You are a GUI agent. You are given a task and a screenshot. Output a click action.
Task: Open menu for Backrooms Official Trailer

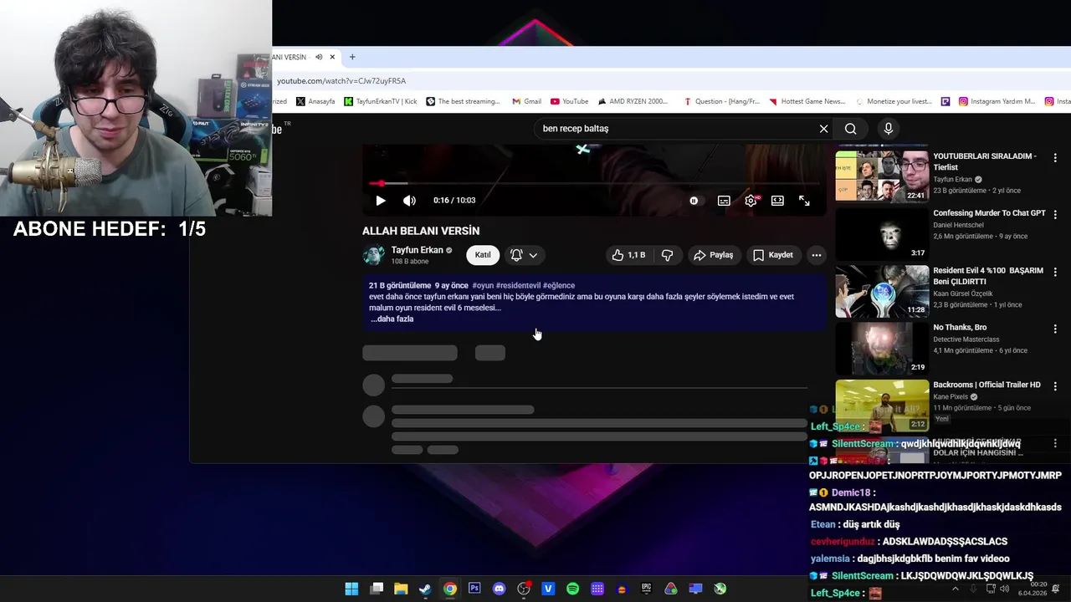(1055, 386)
